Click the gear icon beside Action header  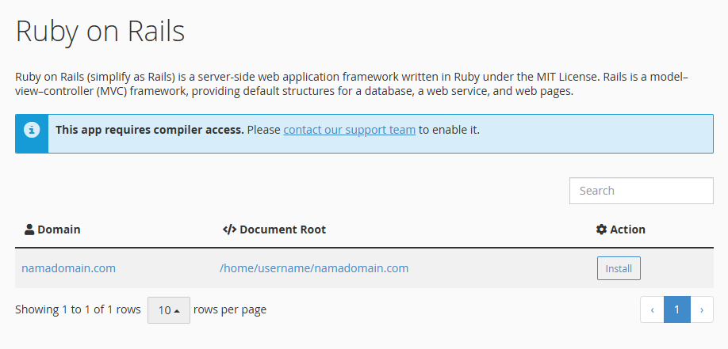tap(601, 230)
